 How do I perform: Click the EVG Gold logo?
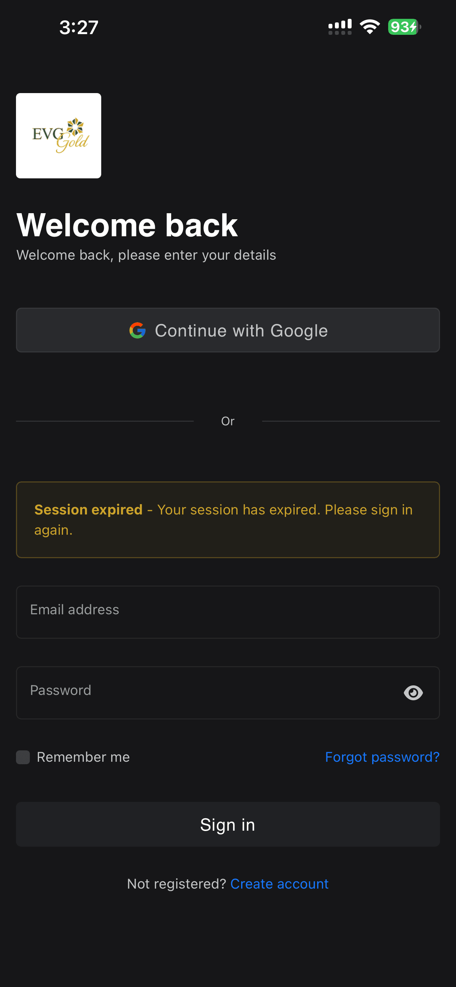[x=58, y=135]
